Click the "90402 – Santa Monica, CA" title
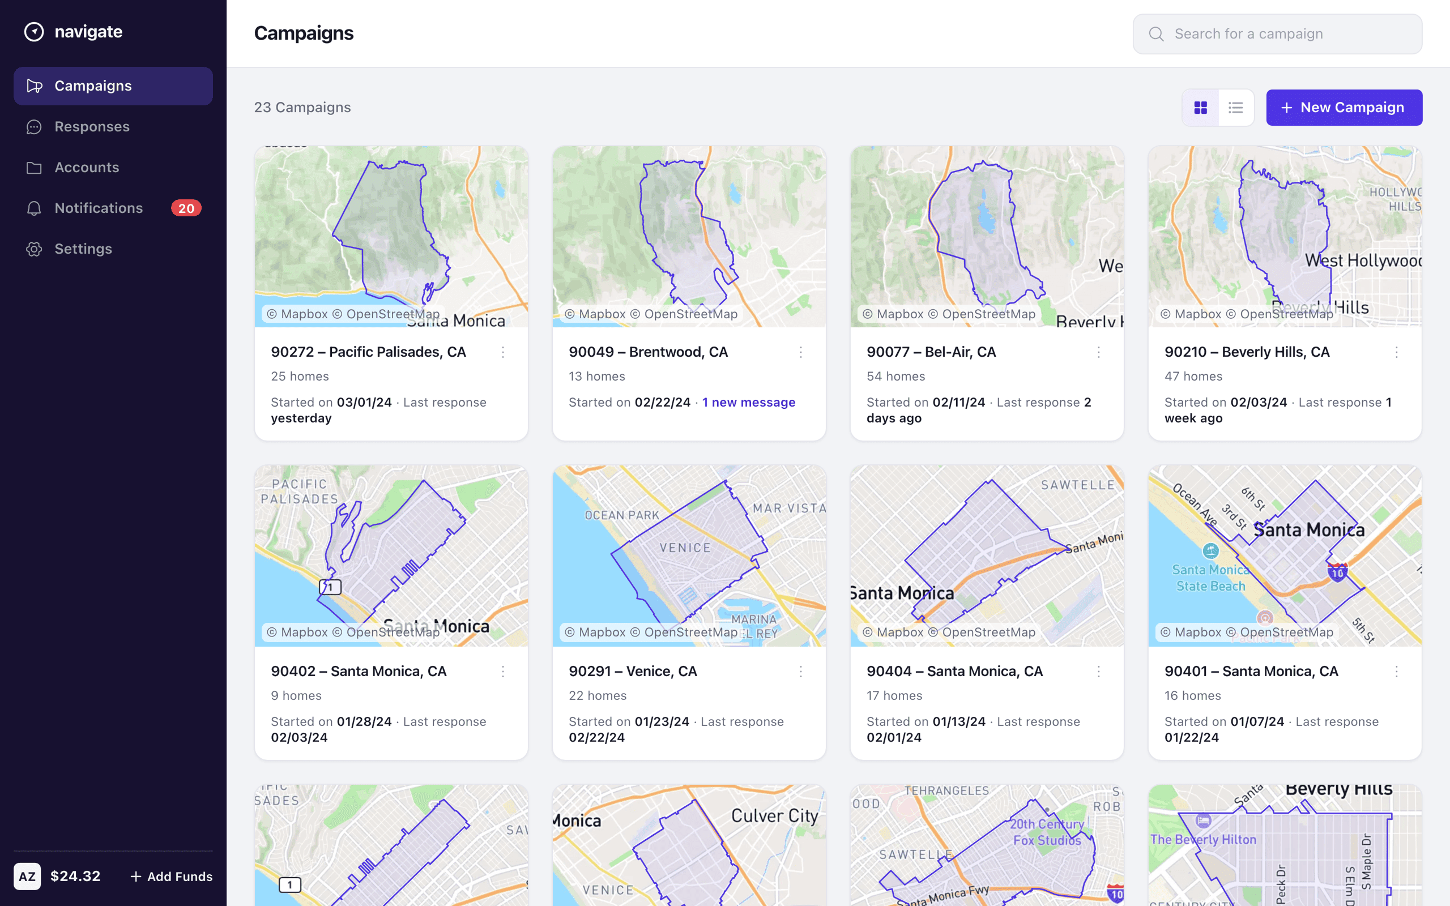1450x906 pixels. (359, 672)
